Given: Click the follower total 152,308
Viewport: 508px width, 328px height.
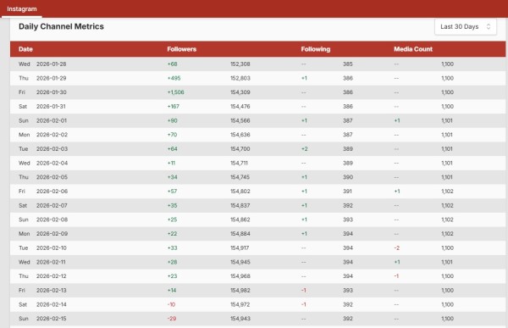Looking at the screenshot, I should (x=240, y=64).
